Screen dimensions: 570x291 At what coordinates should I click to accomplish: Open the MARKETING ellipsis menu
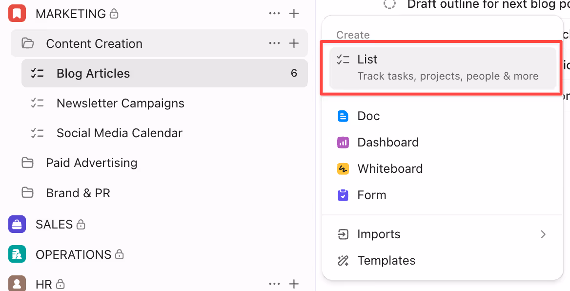274,13
